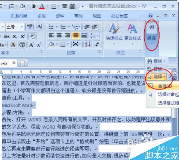
Task: Click the 选择 menu button
Action: click(x=156, y=77)
